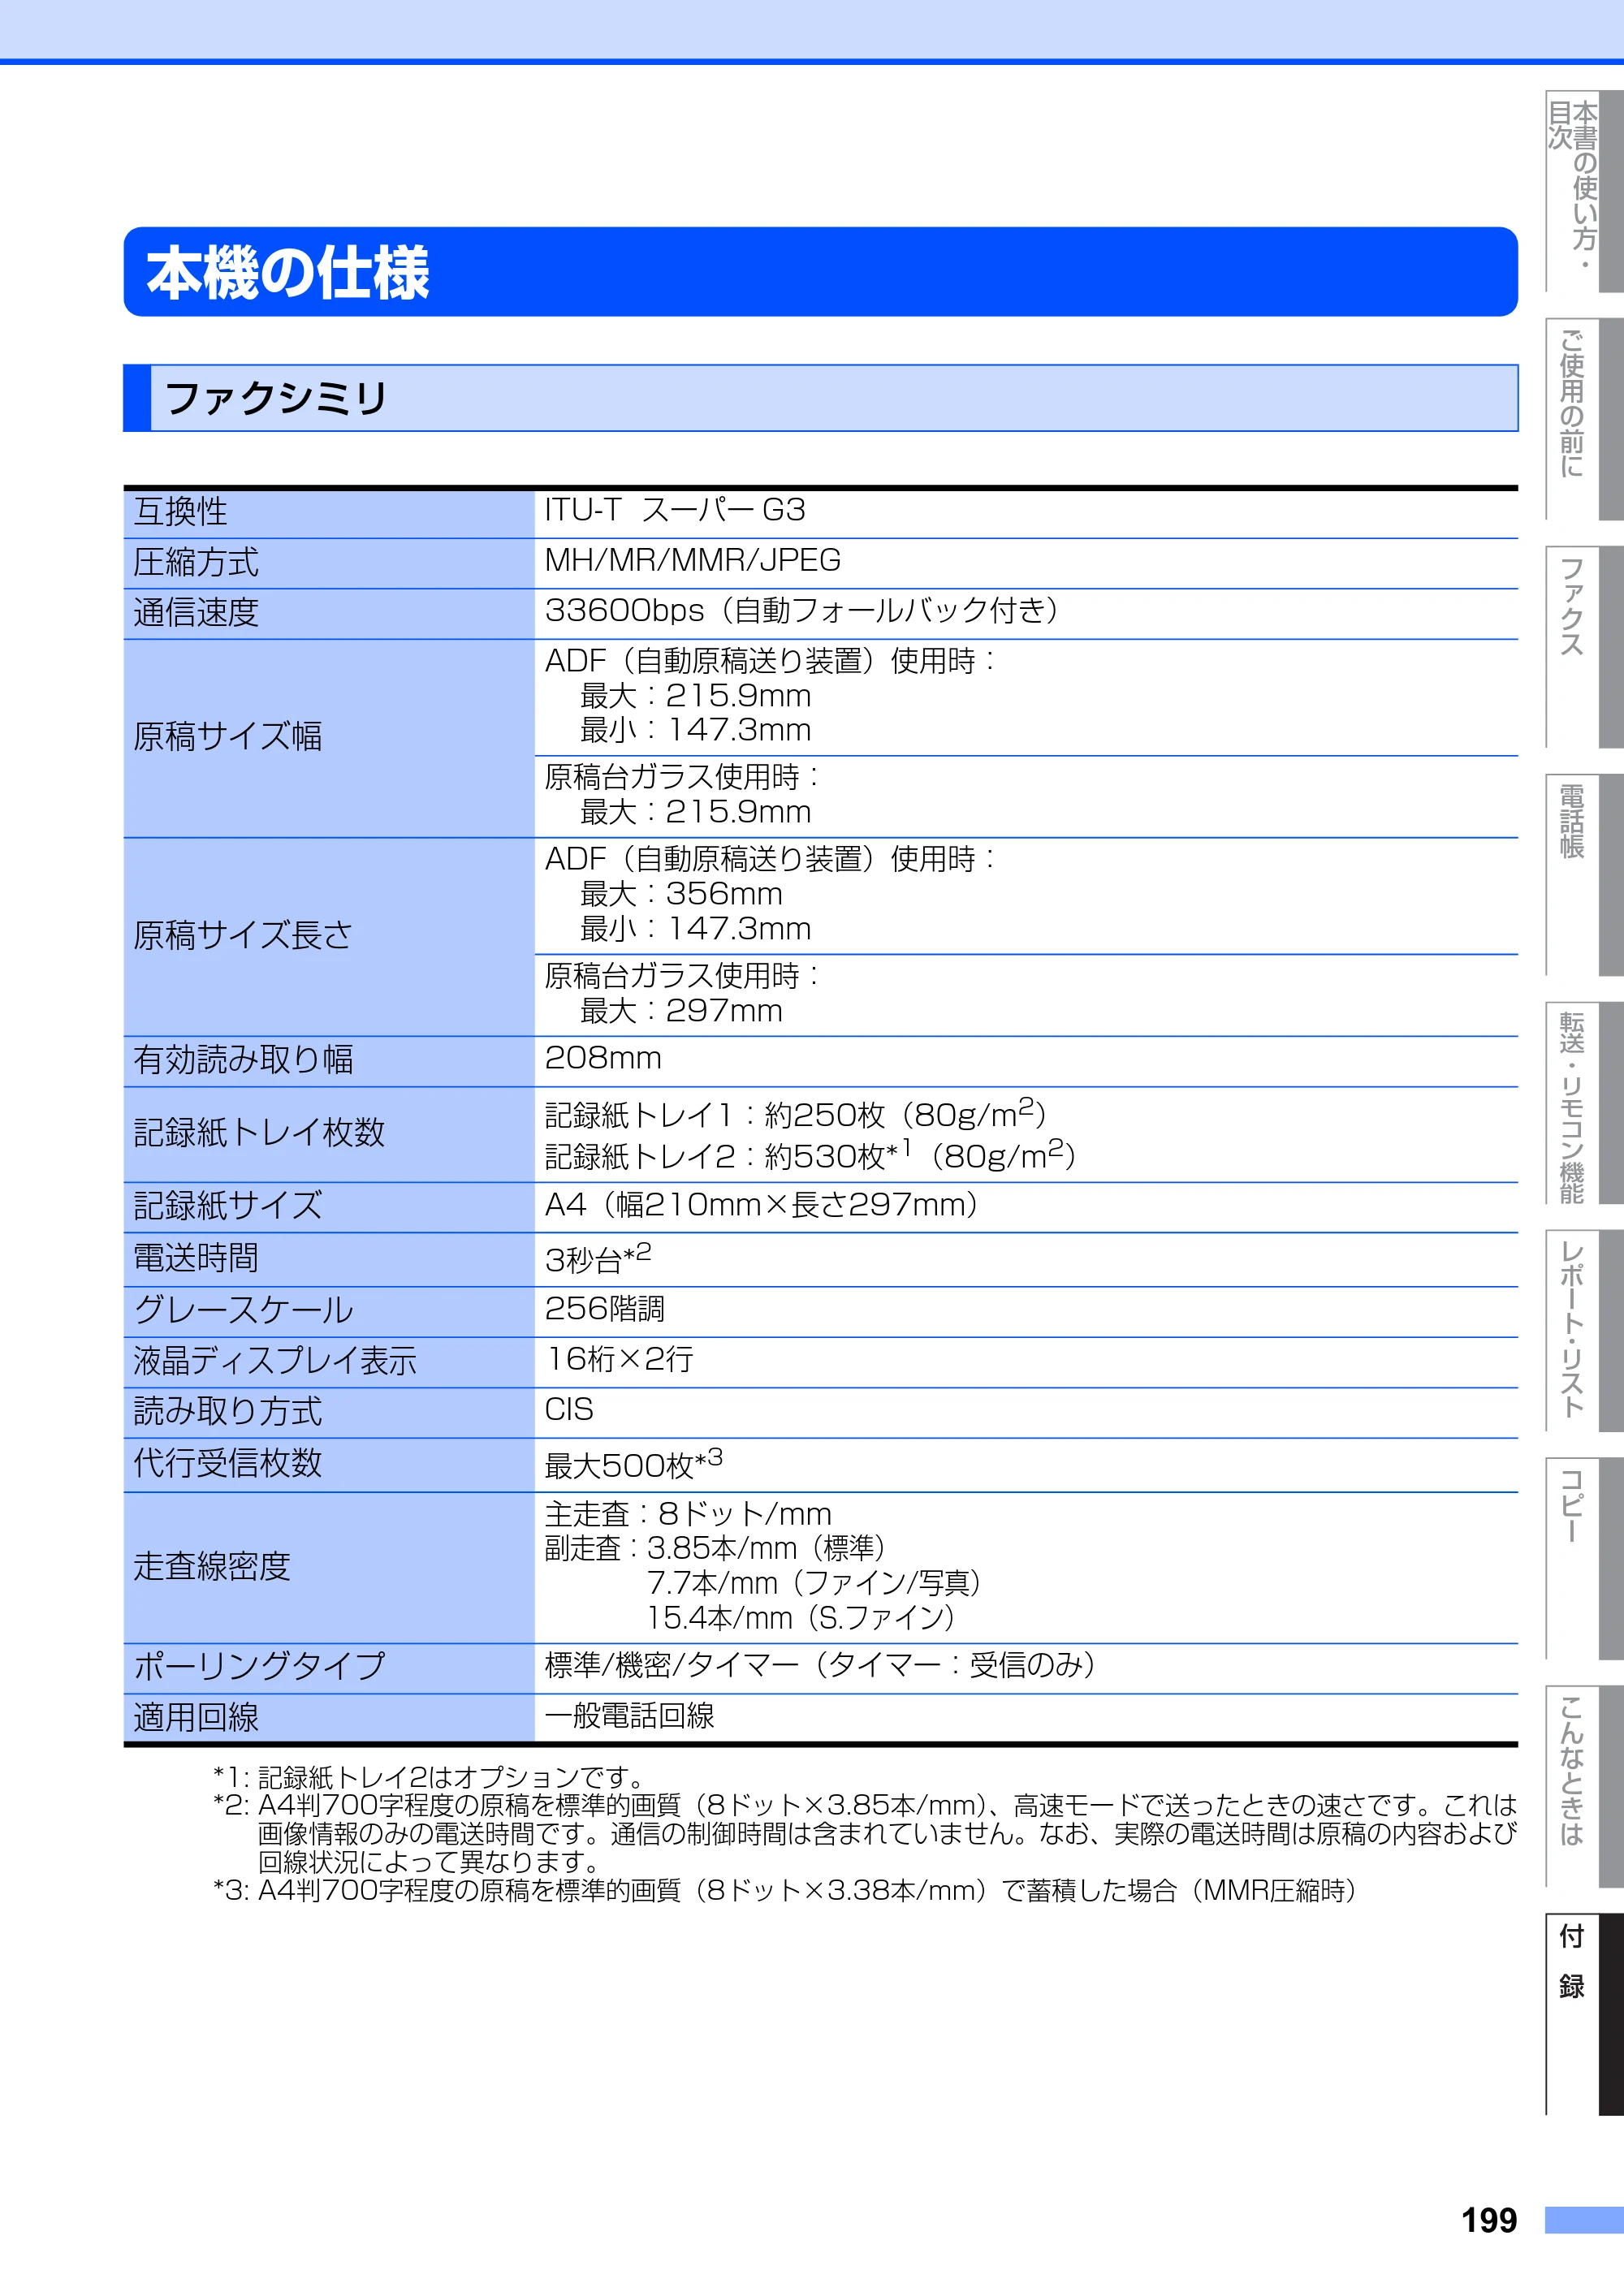
Task: Click the 記録紙トレイ枚数 row label
Action: pos(259,1133)
